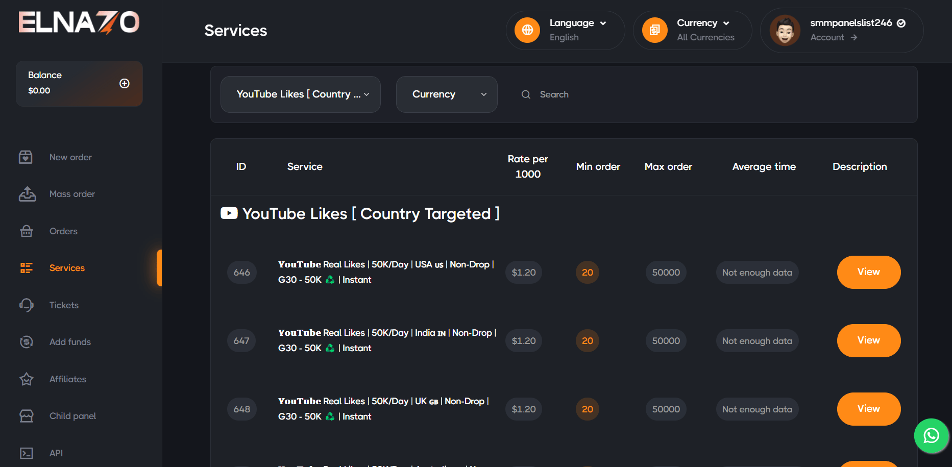
Task: Expand the Language dropdown
Action: (x=577, y=23)
